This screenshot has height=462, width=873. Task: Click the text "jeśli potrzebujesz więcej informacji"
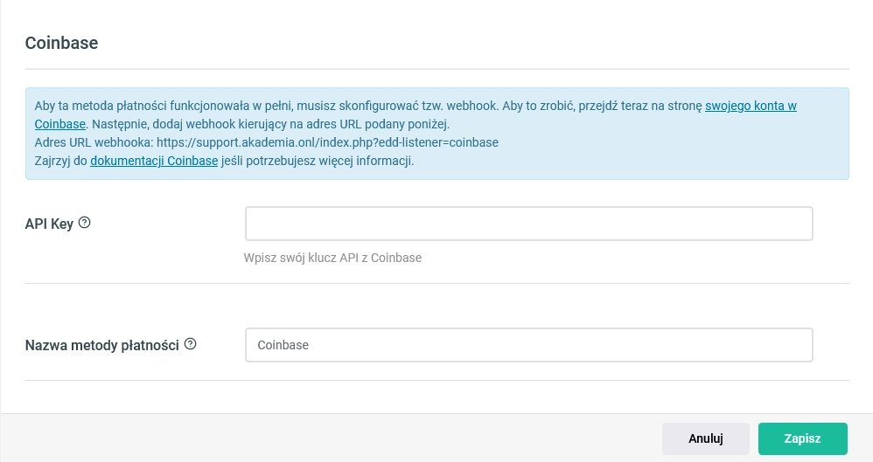[x=318, y=161]
